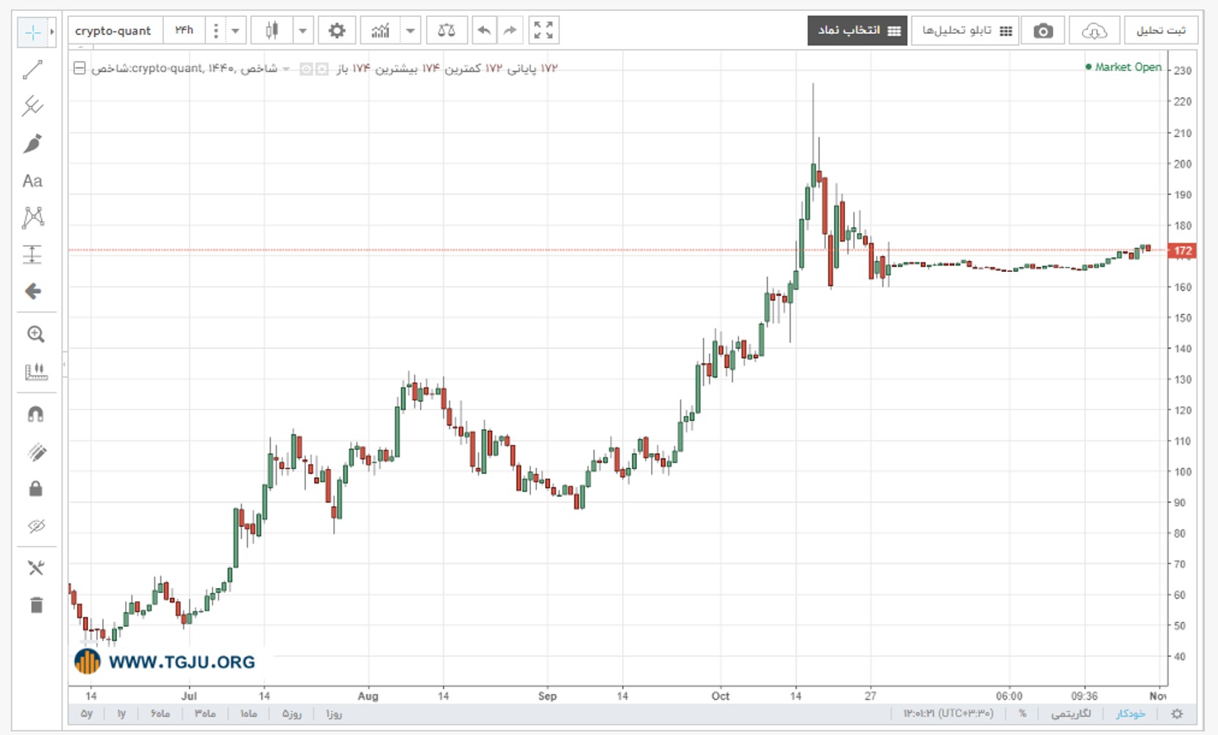Viewport: 1218px width, 735px height.
Task: Click the left back arrow tool
Action: pos(33,292)
